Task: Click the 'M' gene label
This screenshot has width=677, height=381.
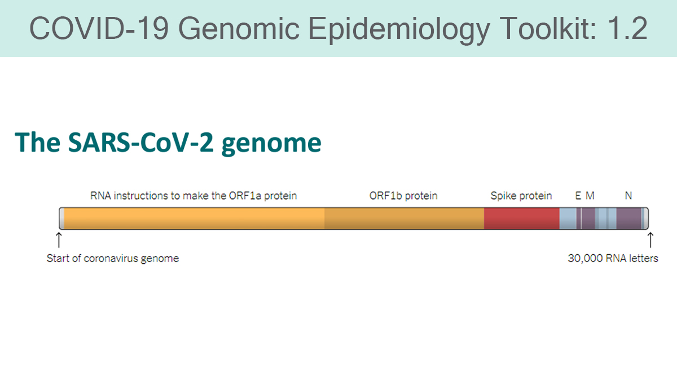Action: (590, 196)
